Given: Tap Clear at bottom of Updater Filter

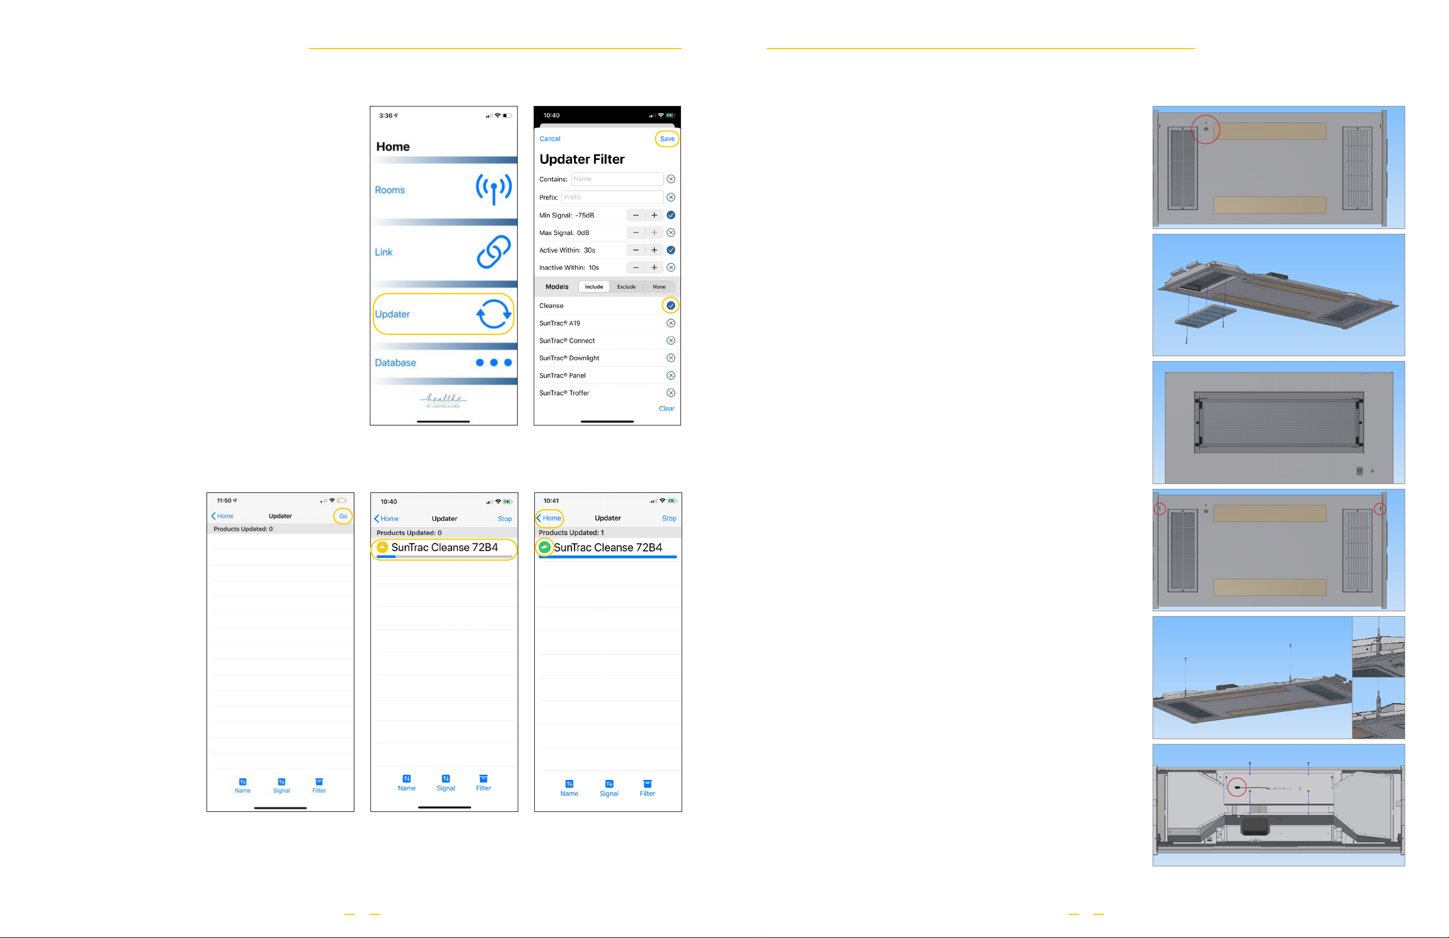Looking at the screenshot, I should pos(666,409).
